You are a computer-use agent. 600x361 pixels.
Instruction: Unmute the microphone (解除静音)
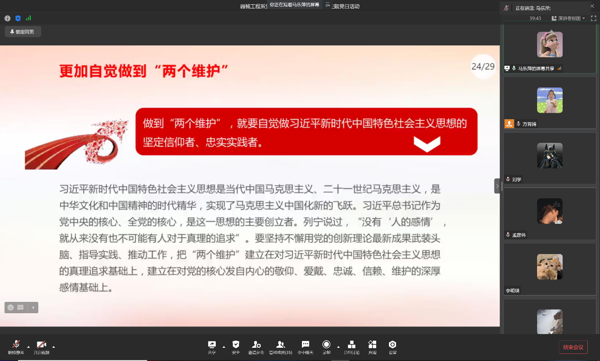click(x=16, y=347)
